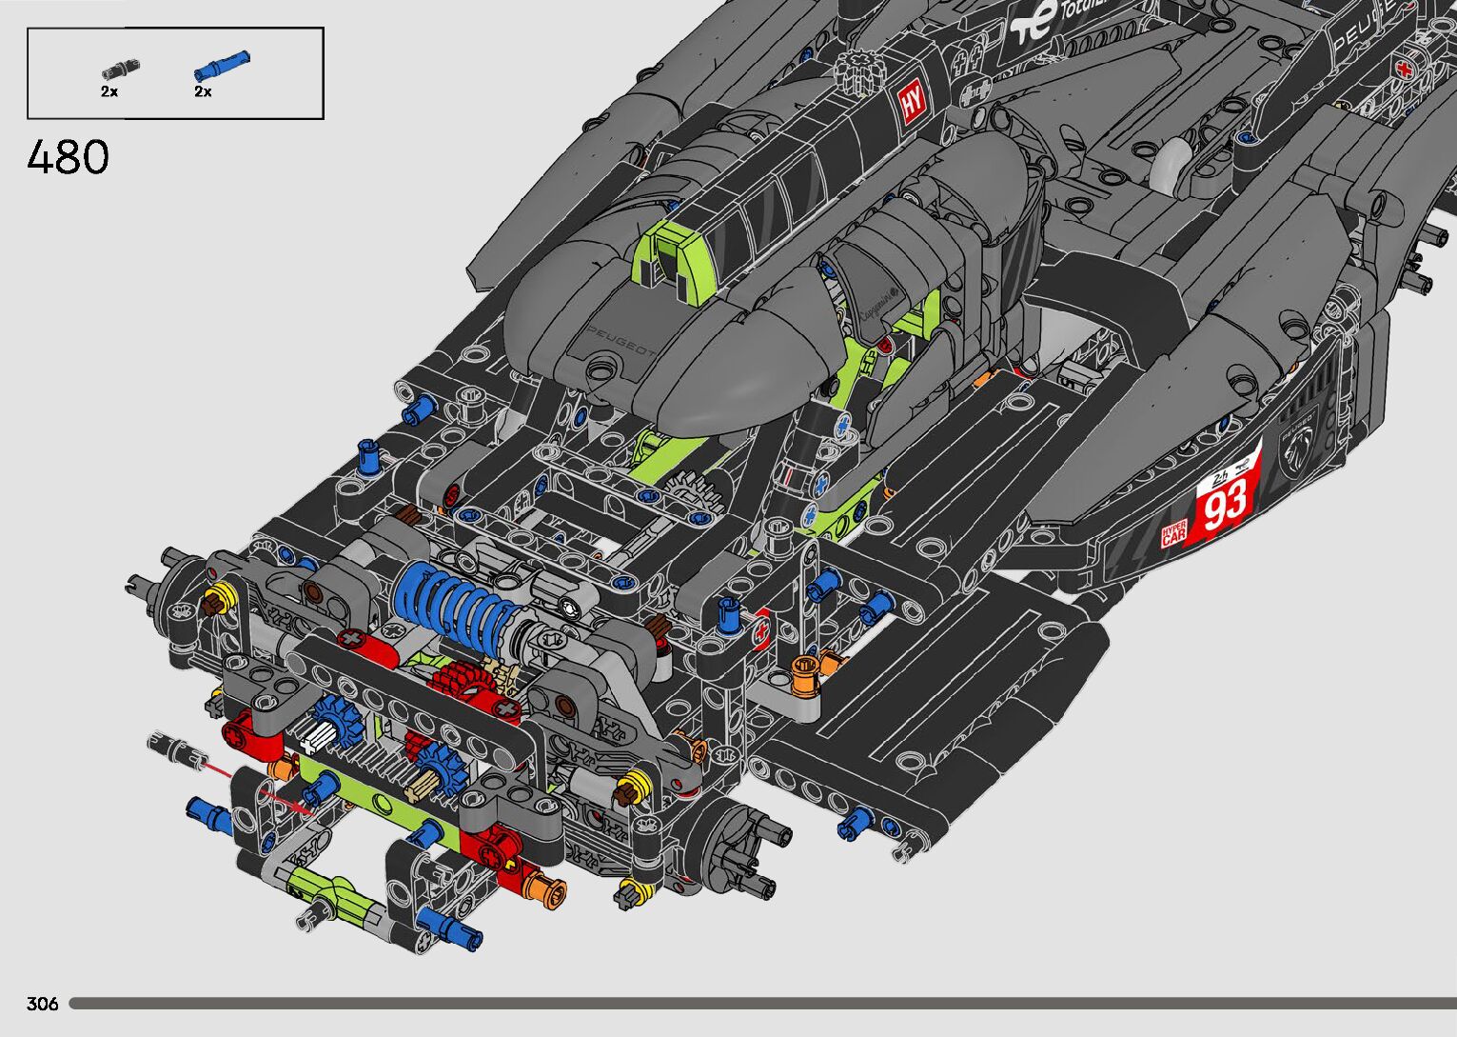Select the lime green canopy piece

tap(674, 250)
